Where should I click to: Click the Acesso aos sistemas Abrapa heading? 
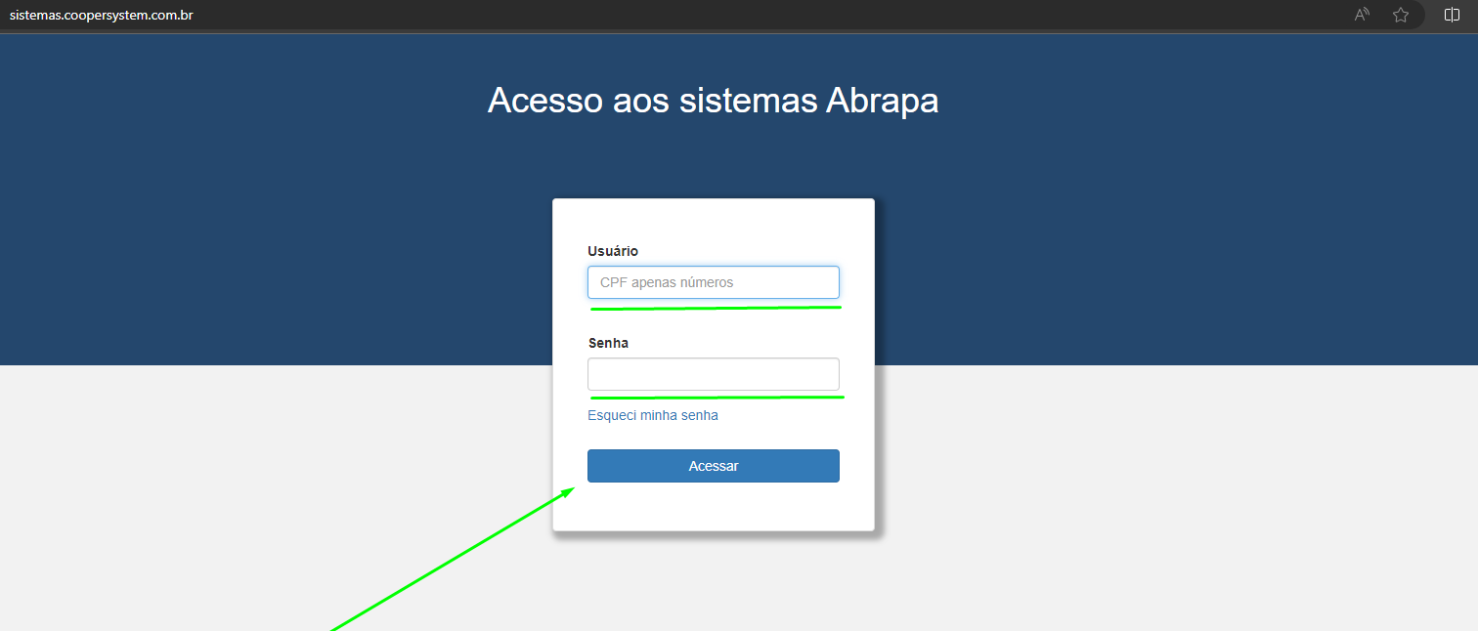(714, 101)
